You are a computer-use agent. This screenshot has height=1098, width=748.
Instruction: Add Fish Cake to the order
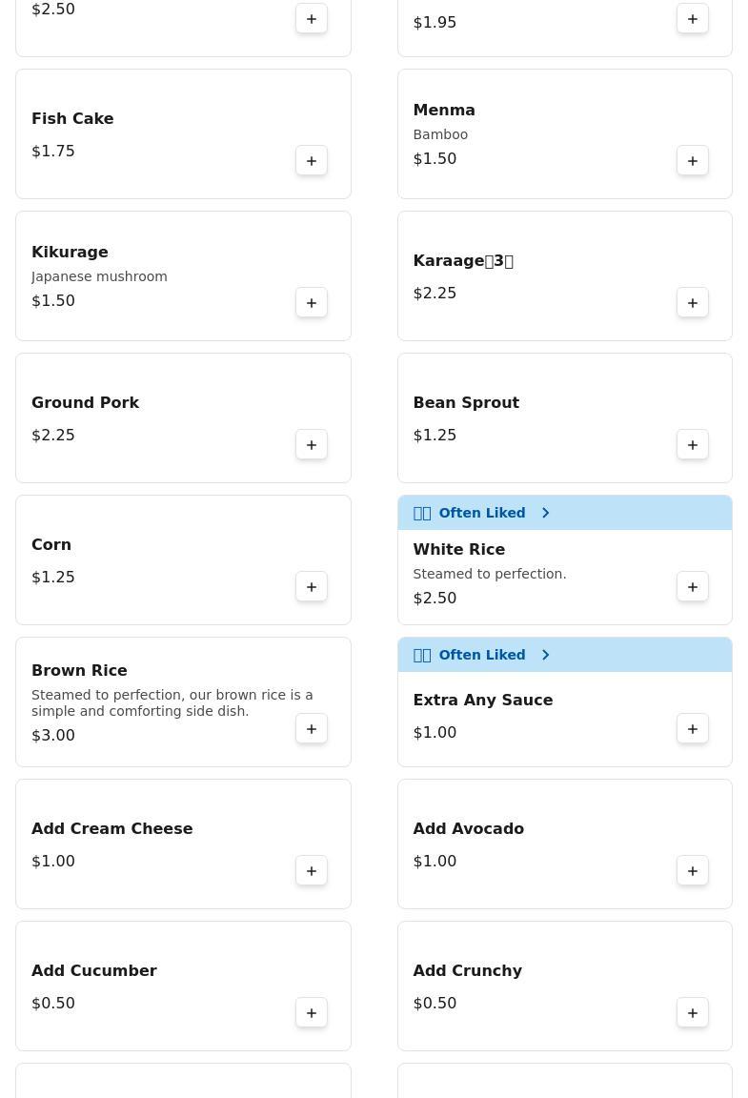tap(312, 161)
